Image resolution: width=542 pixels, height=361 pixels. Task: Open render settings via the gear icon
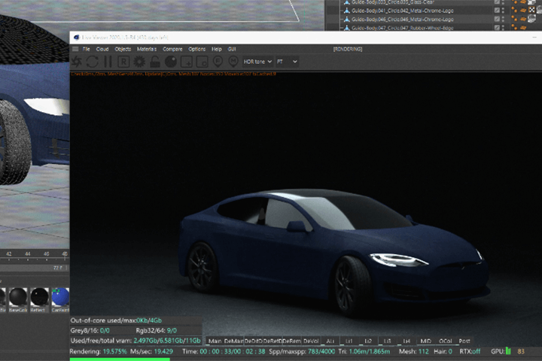click(x=139, y=61)
